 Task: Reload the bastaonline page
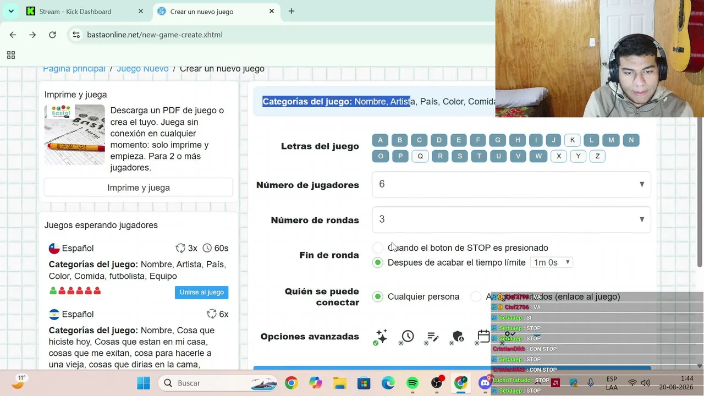[52, 35]
